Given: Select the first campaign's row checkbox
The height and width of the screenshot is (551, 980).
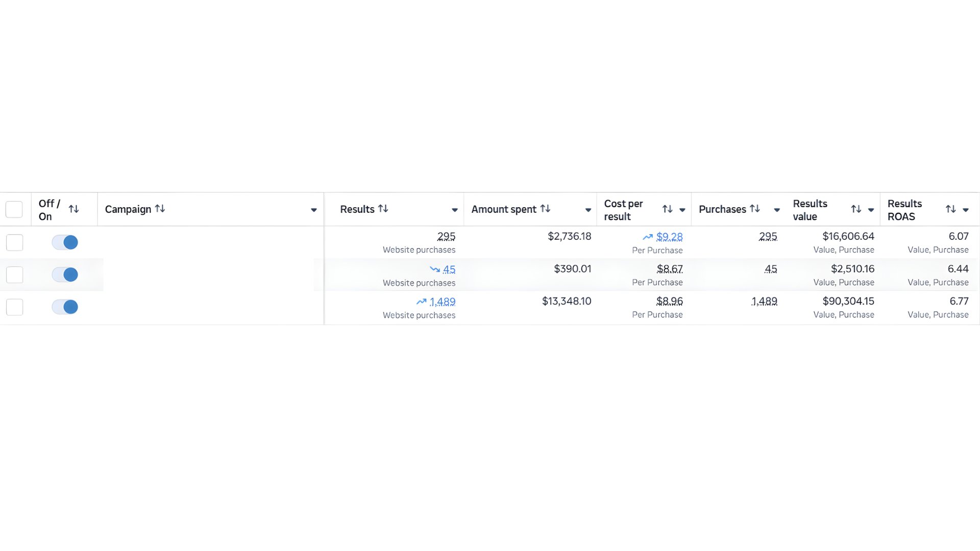Looking at the screenshot, I should [x=14, y=242].
